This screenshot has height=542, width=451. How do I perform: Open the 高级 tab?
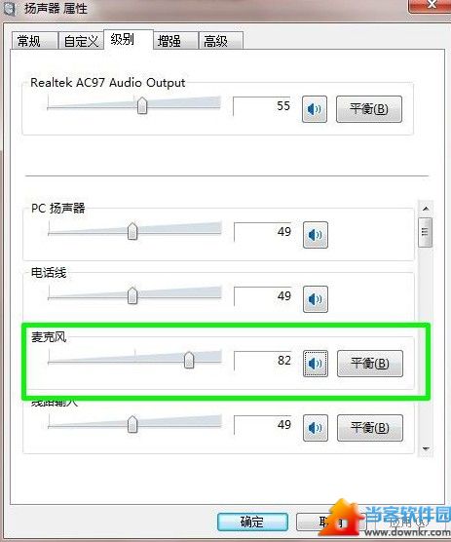pos(221,41)
